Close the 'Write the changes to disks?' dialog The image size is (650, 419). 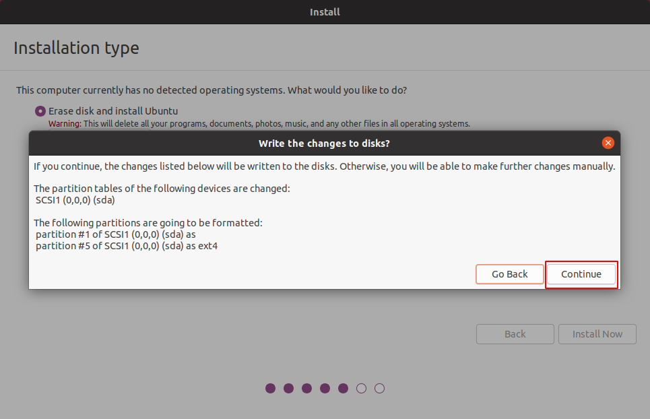click(x=608, y=143)
